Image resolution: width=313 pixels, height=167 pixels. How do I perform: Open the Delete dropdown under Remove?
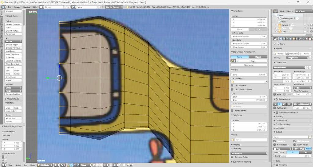[13, 88]
